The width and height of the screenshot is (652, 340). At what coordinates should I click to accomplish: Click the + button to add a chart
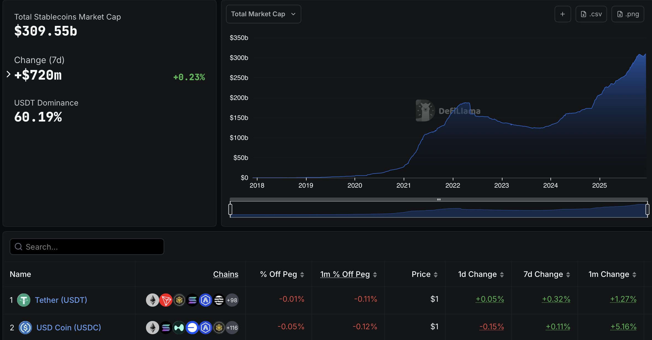coord(563,14)
